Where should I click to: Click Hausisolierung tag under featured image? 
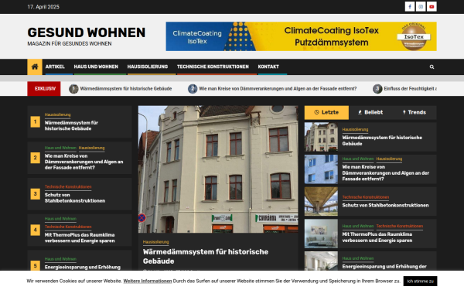pyautogui.click(x=155, y=242)
